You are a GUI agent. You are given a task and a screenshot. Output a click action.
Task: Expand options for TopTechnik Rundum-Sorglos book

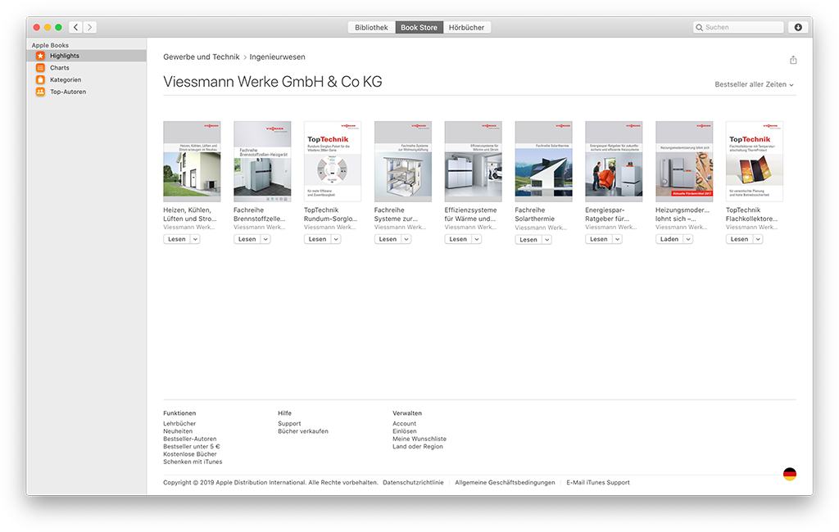click(336, 239)
